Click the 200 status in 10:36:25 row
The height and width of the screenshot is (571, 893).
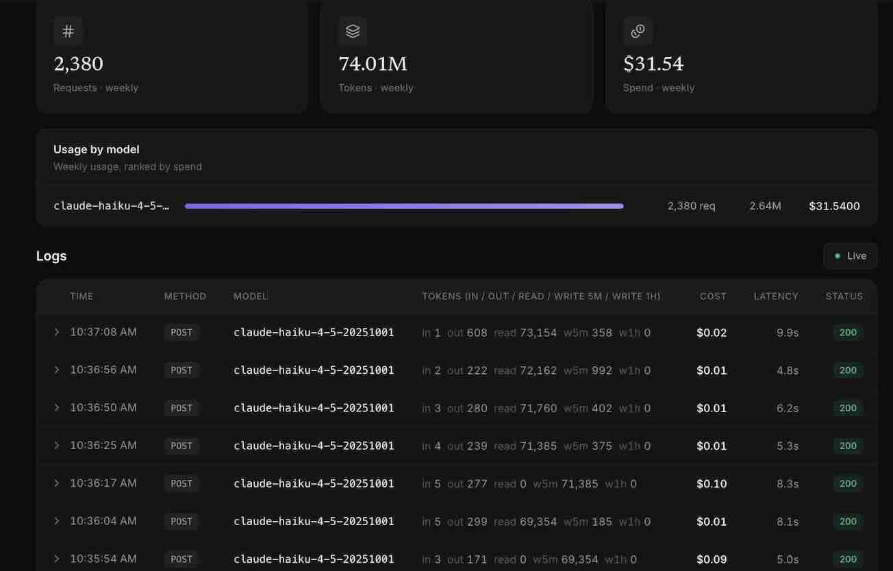click(848, 446)
